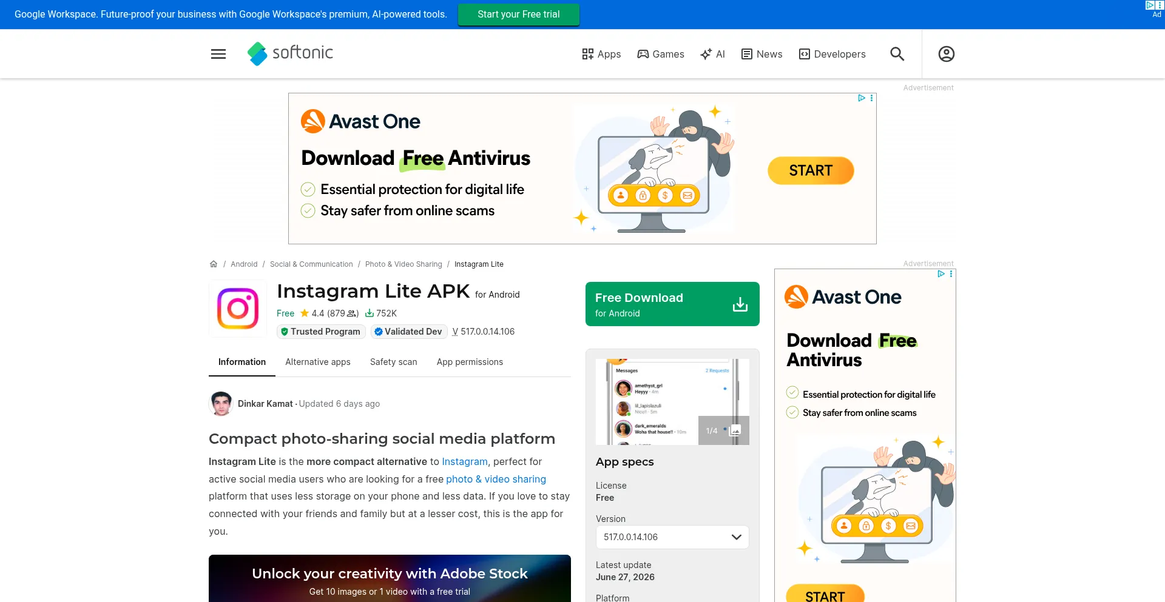
Task: Click the download arrow on Free Download
Action: pyautogui.click(x=740, y=304)
